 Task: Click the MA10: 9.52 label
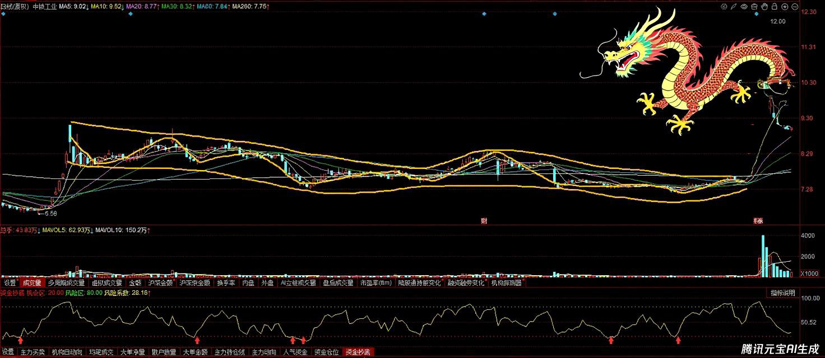pyautogui.click(x=108, y=6)
